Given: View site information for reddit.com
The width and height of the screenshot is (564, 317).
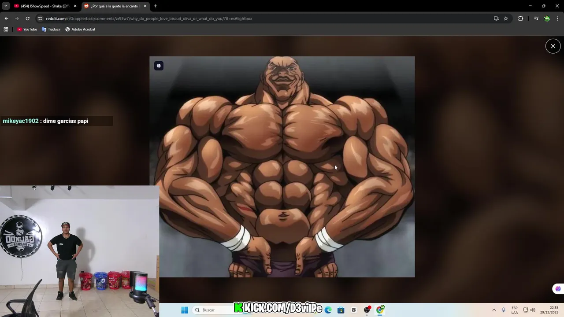Looking at the screenshot, I should (40, 18).
